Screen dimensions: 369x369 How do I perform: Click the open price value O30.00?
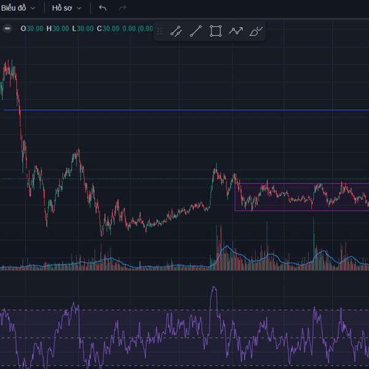[x=32, y=29]
